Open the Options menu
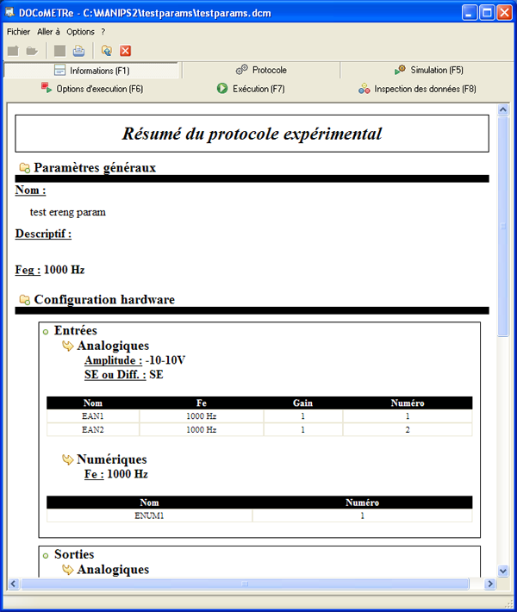 click(x=80, y=32)
